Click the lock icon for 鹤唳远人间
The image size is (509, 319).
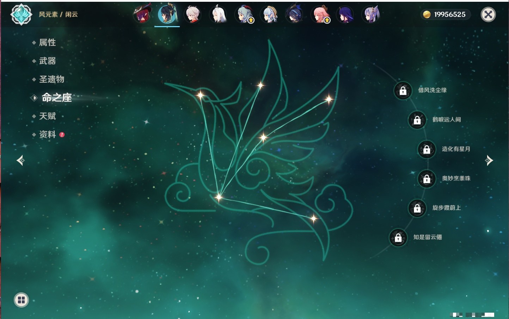(x=417, y=120)
